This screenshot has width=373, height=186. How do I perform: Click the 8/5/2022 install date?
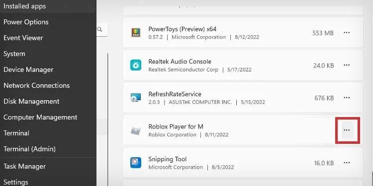[x=223, y=167]
